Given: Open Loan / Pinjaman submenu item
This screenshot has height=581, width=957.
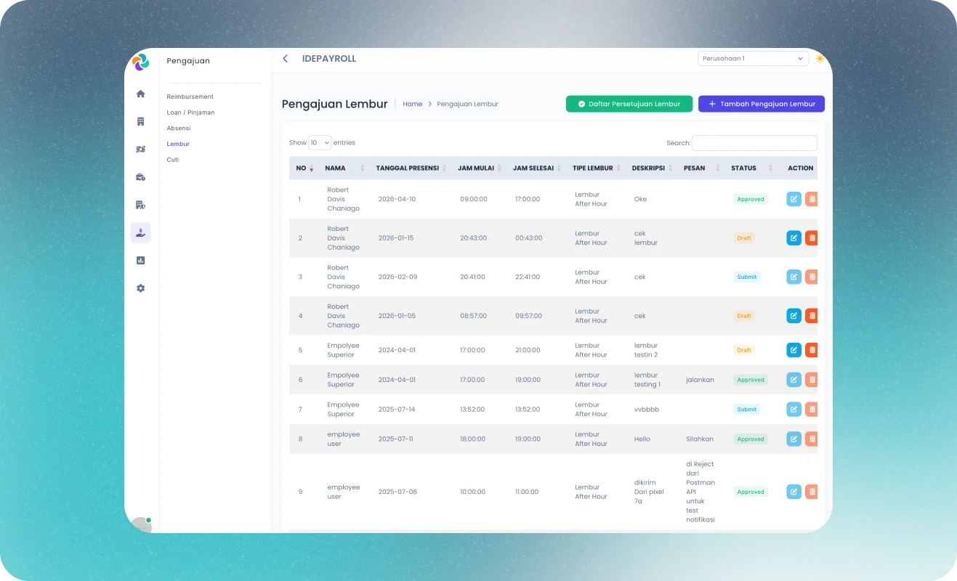Looking at the screenshot, I should pos(190,113).
